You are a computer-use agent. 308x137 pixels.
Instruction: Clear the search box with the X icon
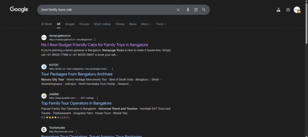(178, 10)
